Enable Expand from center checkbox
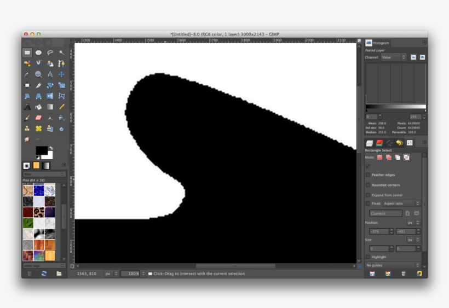This screenshot has height=308, width=449. 368,195
